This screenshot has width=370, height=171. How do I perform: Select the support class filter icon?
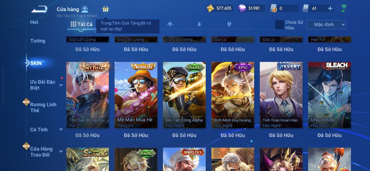229,24
